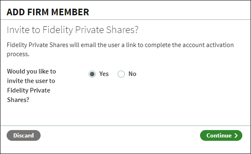Click the "Shares?" word under the question
The image size is (251, 154).
18,100
